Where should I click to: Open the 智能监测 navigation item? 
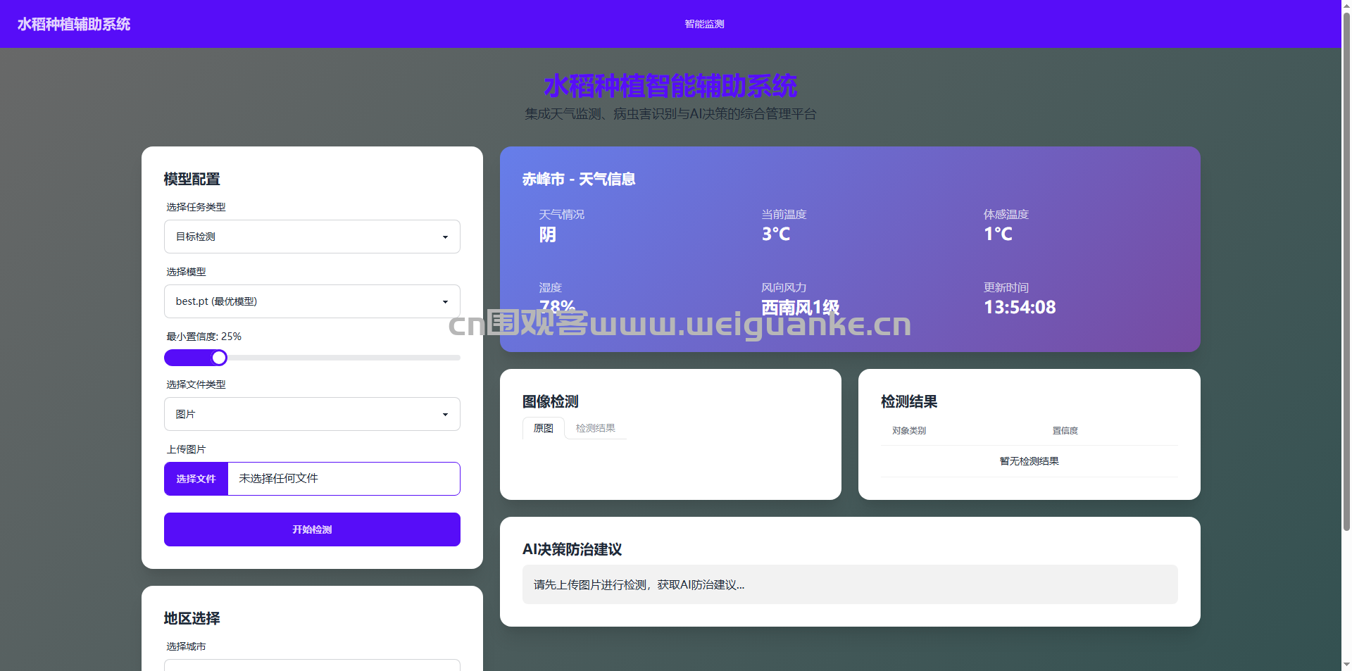tap(704, 24)
